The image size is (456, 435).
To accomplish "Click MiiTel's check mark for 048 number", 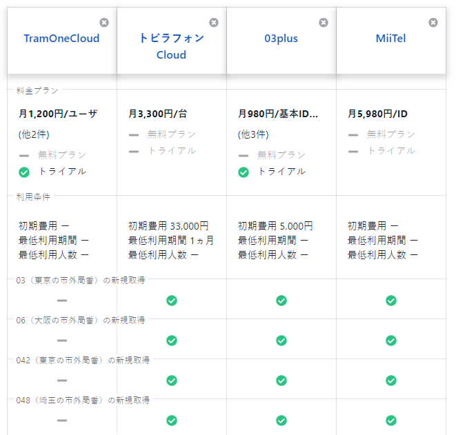I will tap(391, 421).
